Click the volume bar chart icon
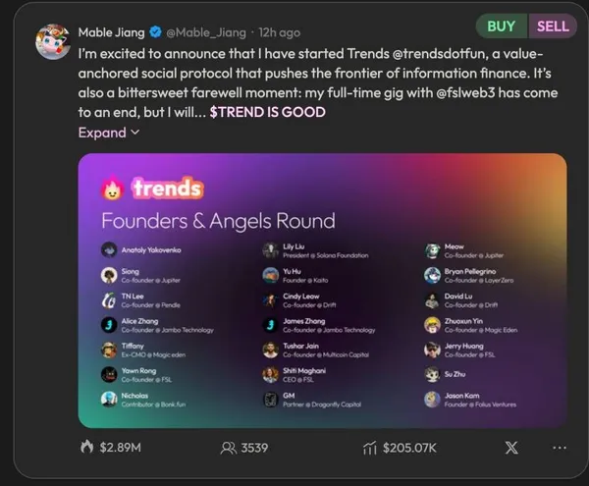The image size is (589, 486). point(370,448)
